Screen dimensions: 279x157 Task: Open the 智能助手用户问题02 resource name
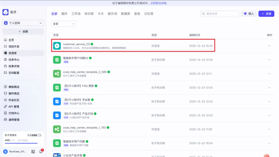pyautogui.click(x=76, y=58)
